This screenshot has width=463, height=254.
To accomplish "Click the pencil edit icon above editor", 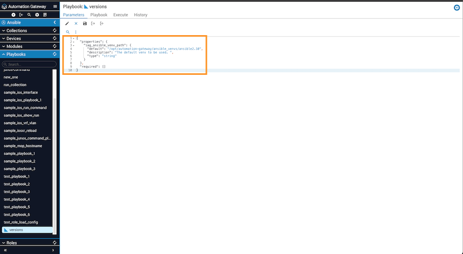I will pos(67,23).
